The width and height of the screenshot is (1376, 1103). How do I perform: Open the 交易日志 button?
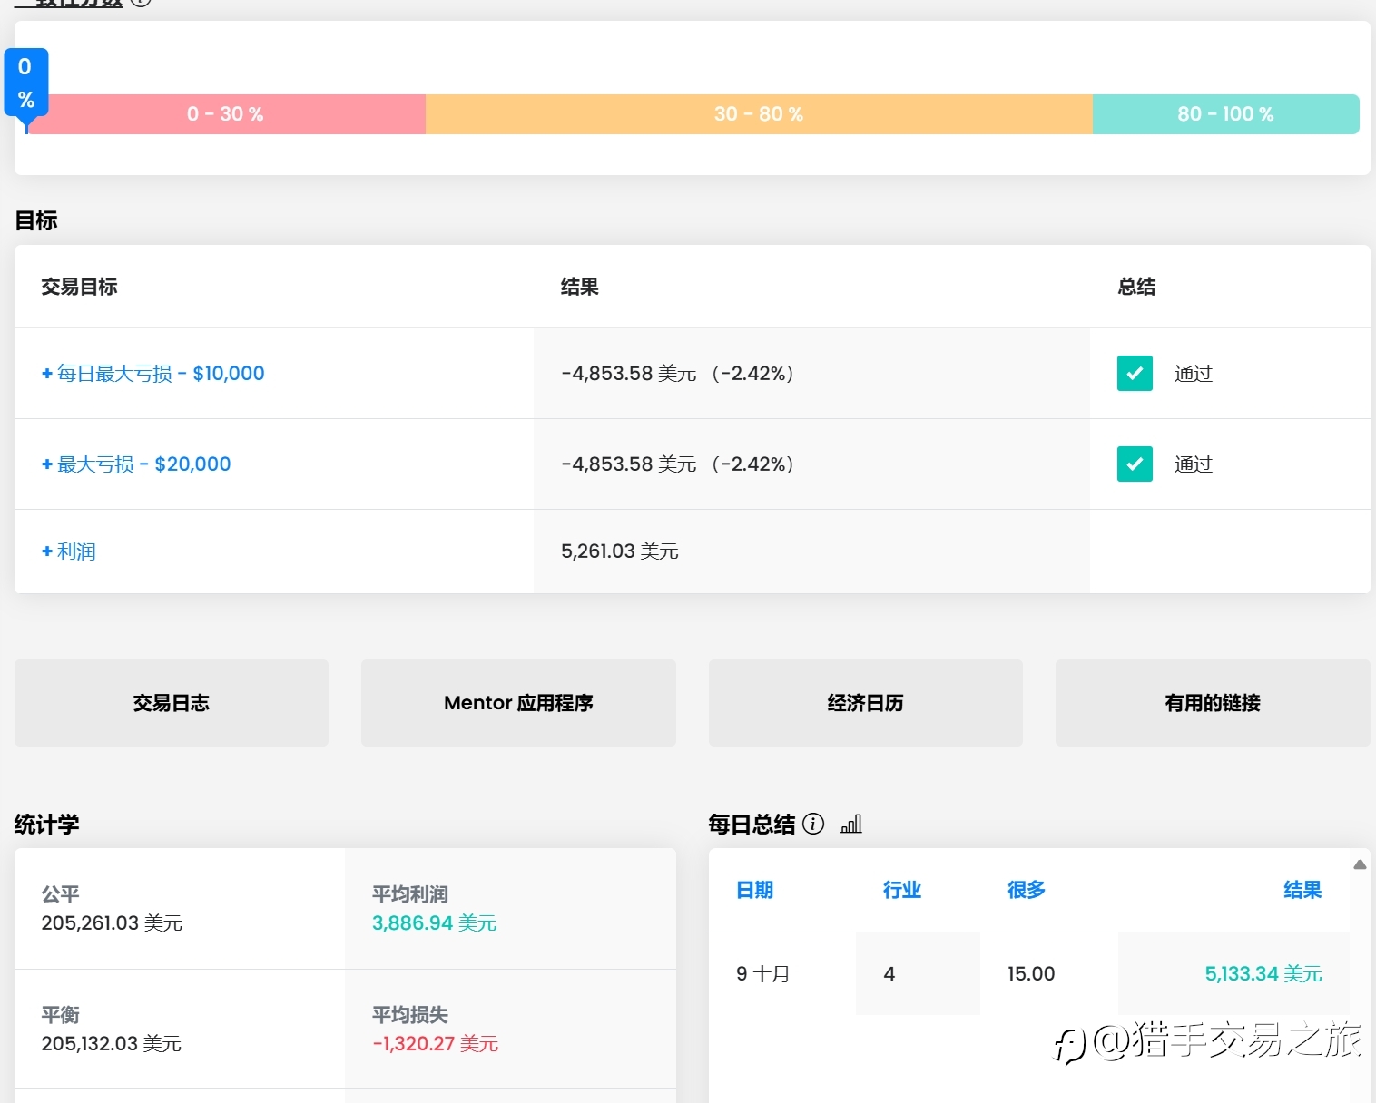coord(172,703)
